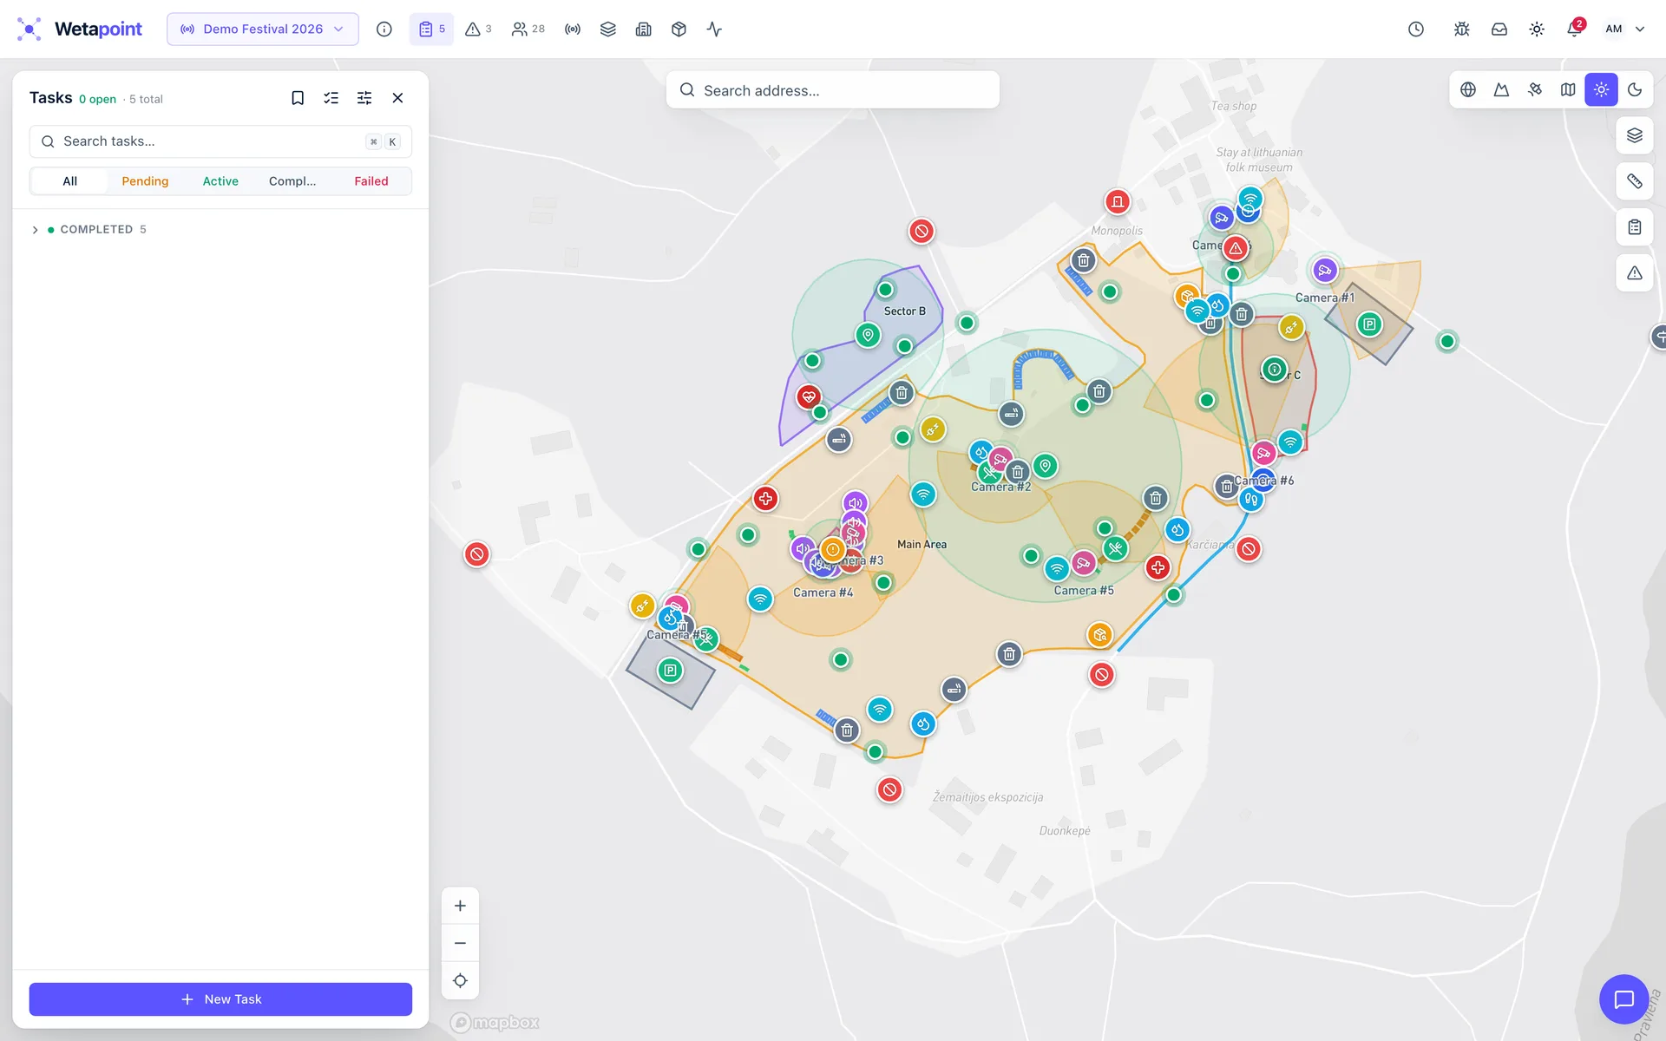Viewport: 1666px width, 1041px height.
Task: Open the notifications bell with badge 2
Action: click(x=1574, y=29)
